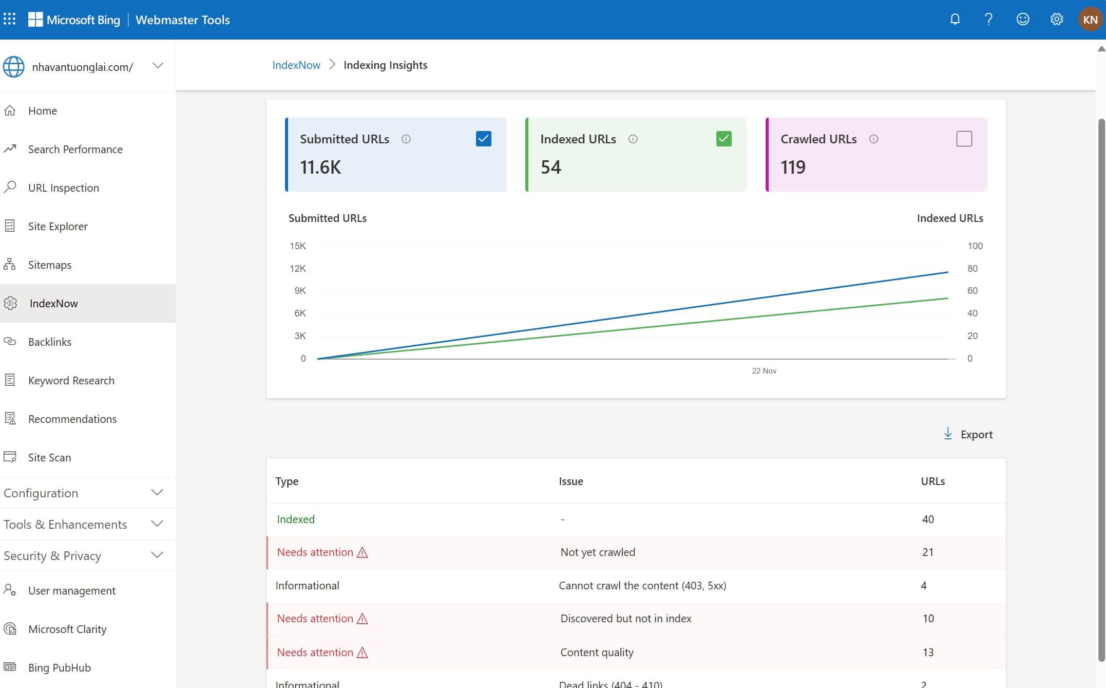This screenshot has height=688, width=1106.
Task: Click the Export button label
Action: 976,434
